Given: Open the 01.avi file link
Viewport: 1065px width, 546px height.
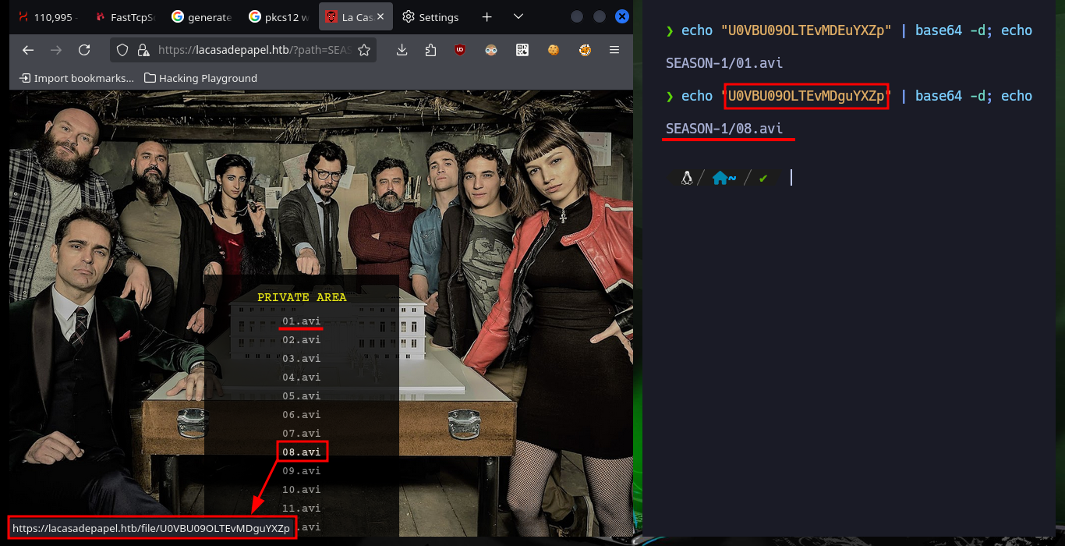Looking at the screenshot, I should coord(301,321).
